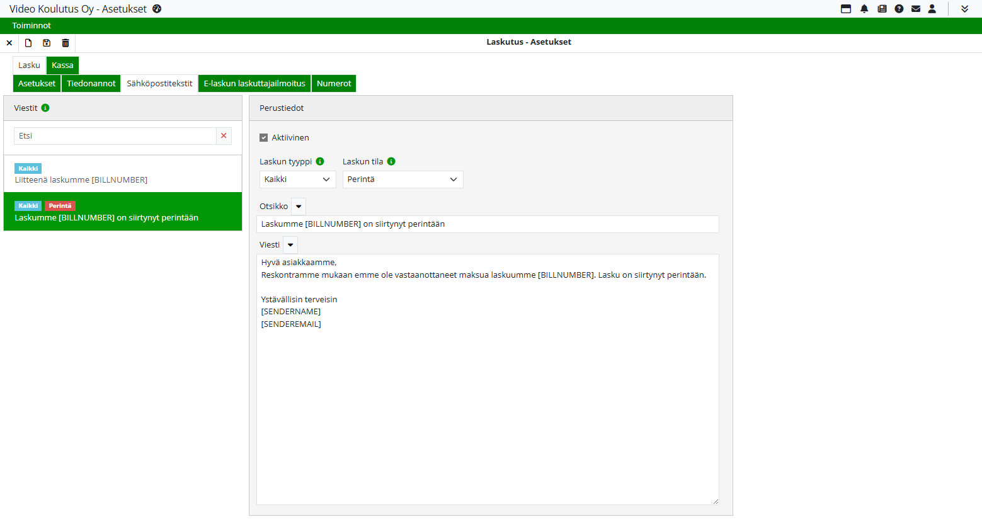Image resolution: width=982 pixels, height=524 pixels.
Task: Click the dashboard gauge icon beside the title
Action: coord(157,9)
